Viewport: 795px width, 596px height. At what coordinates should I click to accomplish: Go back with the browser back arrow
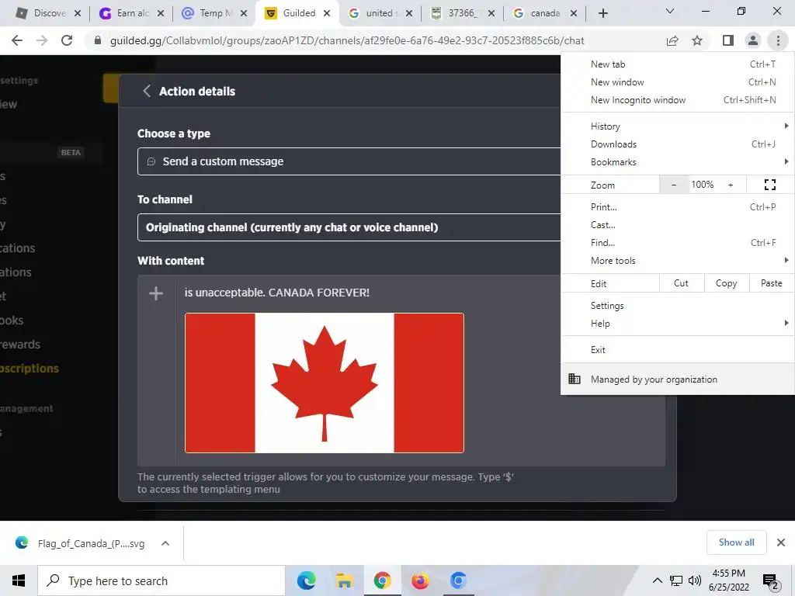tap(17, 40)
